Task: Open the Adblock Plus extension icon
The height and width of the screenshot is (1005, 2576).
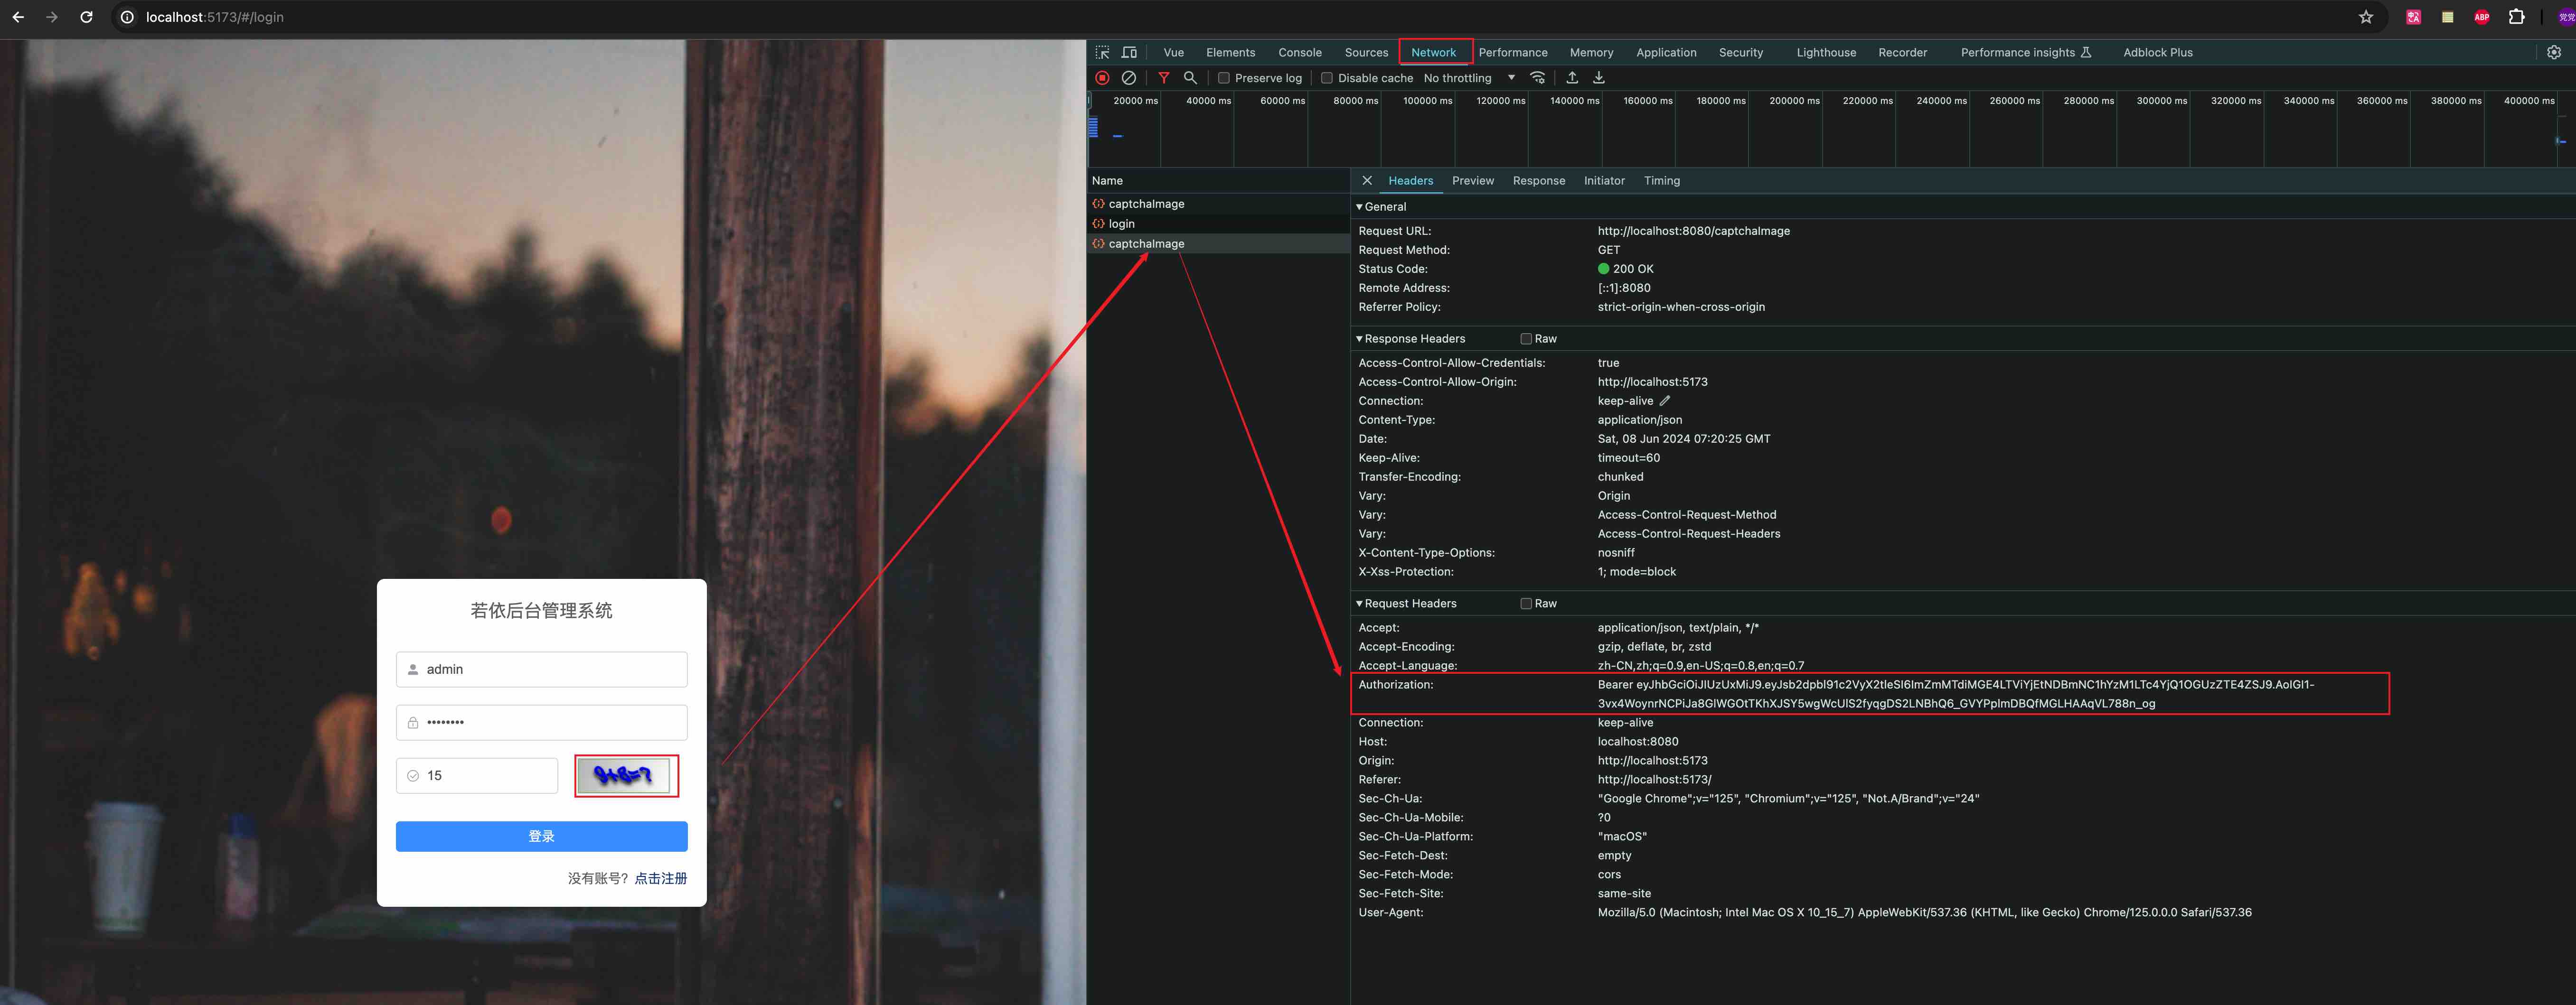Action: pos(2482,17)
